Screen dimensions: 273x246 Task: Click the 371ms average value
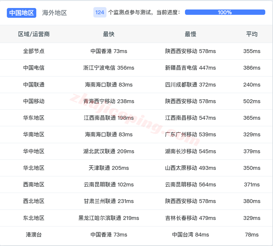click(252, 185)
